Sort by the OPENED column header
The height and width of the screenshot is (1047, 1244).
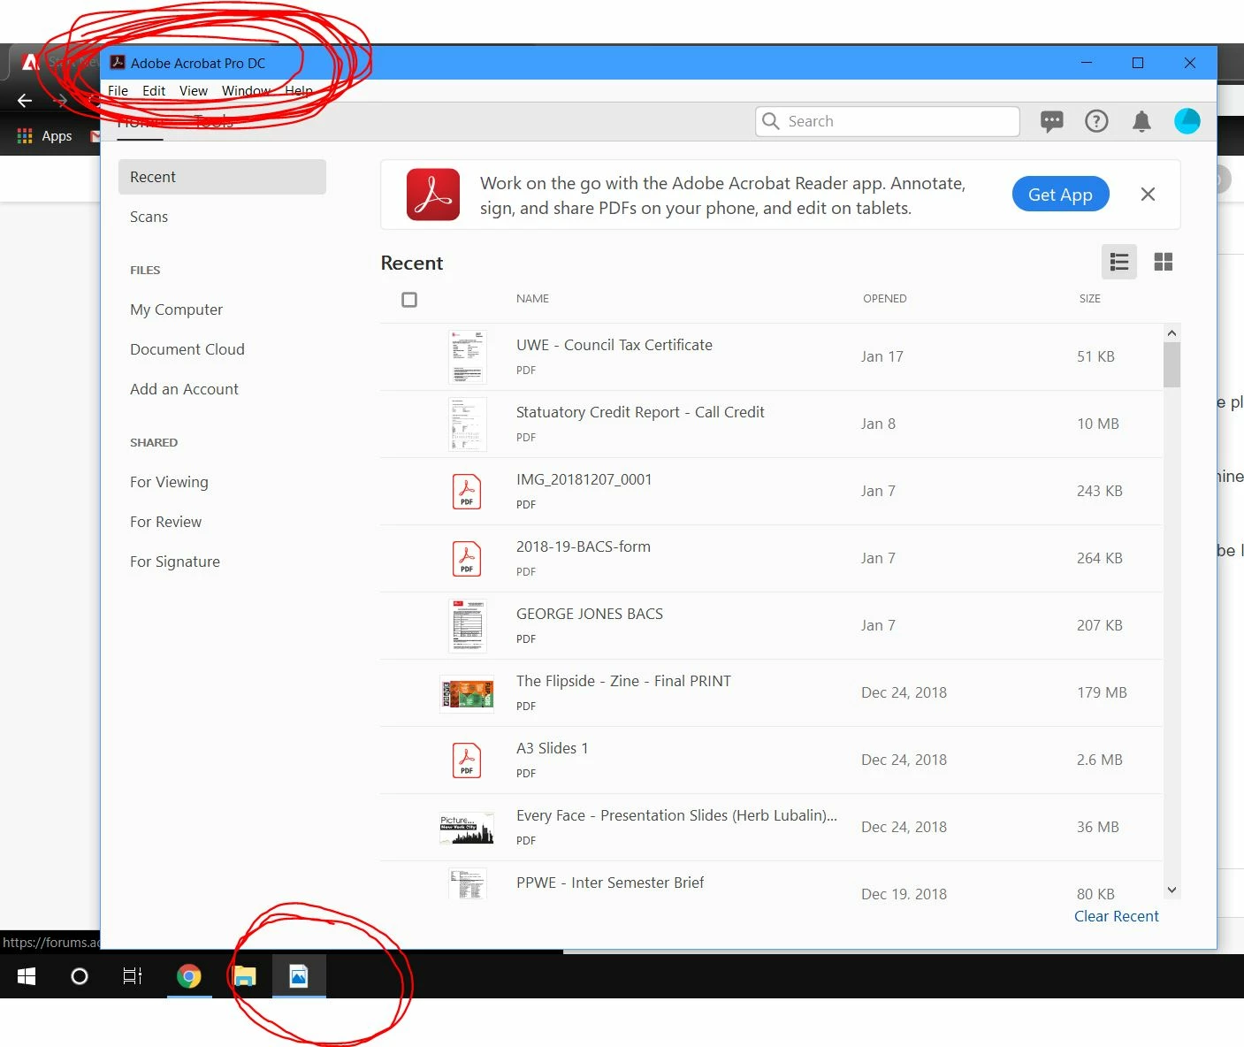pyautogui.click(x=884, y=299)
